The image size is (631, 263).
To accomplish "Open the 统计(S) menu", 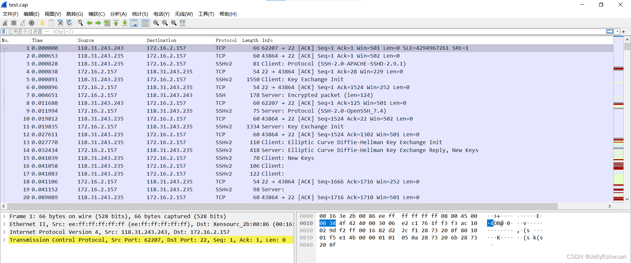I will 140,14.
